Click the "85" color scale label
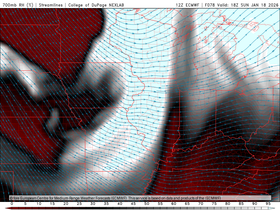 click(x=241, y=204)
